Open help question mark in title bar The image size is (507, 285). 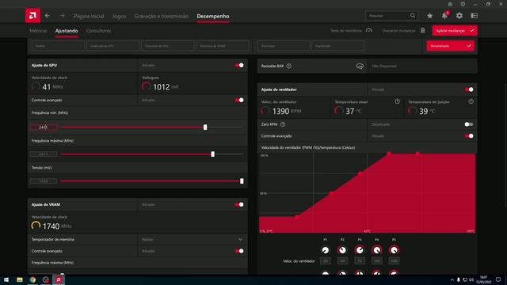(463, 4)
